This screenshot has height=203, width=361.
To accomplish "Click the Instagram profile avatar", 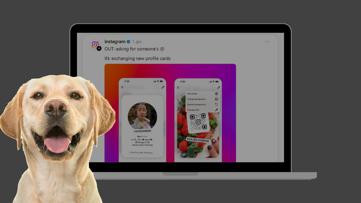I will click(95, 45).
